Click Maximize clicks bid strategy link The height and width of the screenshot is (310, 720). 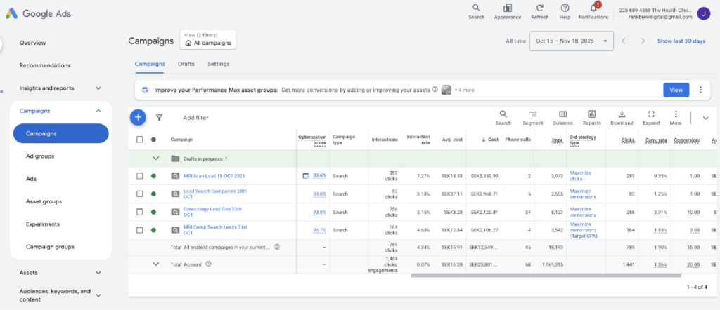pyautogui.click(x=580, y=176)
